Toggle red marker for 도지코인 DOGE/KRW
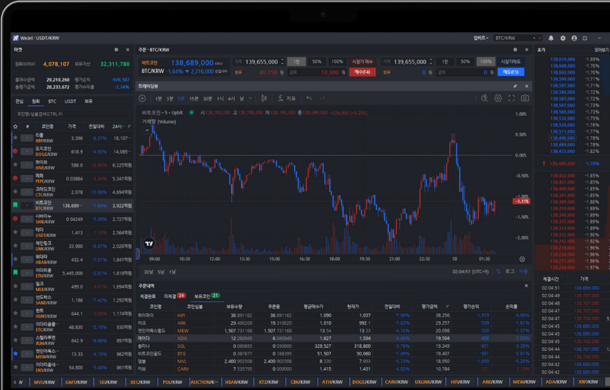 click(16, 151)
